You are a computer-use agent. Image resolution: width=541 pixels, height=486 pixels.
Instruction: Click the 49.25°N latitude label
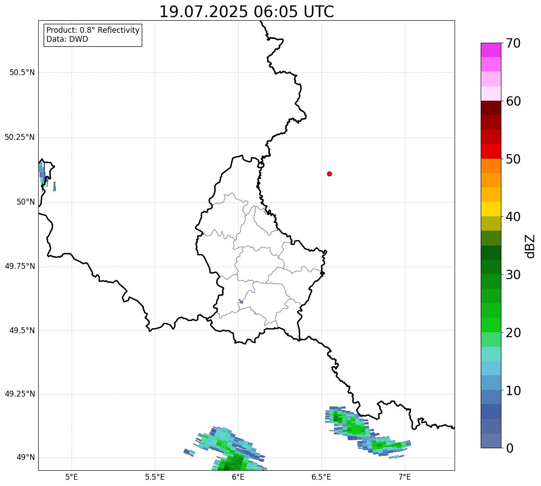point(20,394)
